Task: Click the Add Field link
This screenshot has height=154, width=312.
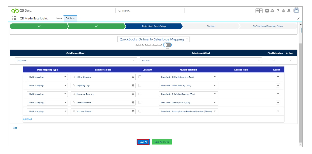Action: coord(27,119)
